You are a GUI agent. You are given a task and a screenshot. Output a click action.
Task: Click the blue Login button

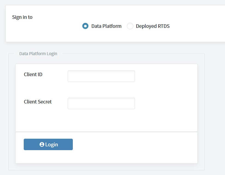(48, 144)
